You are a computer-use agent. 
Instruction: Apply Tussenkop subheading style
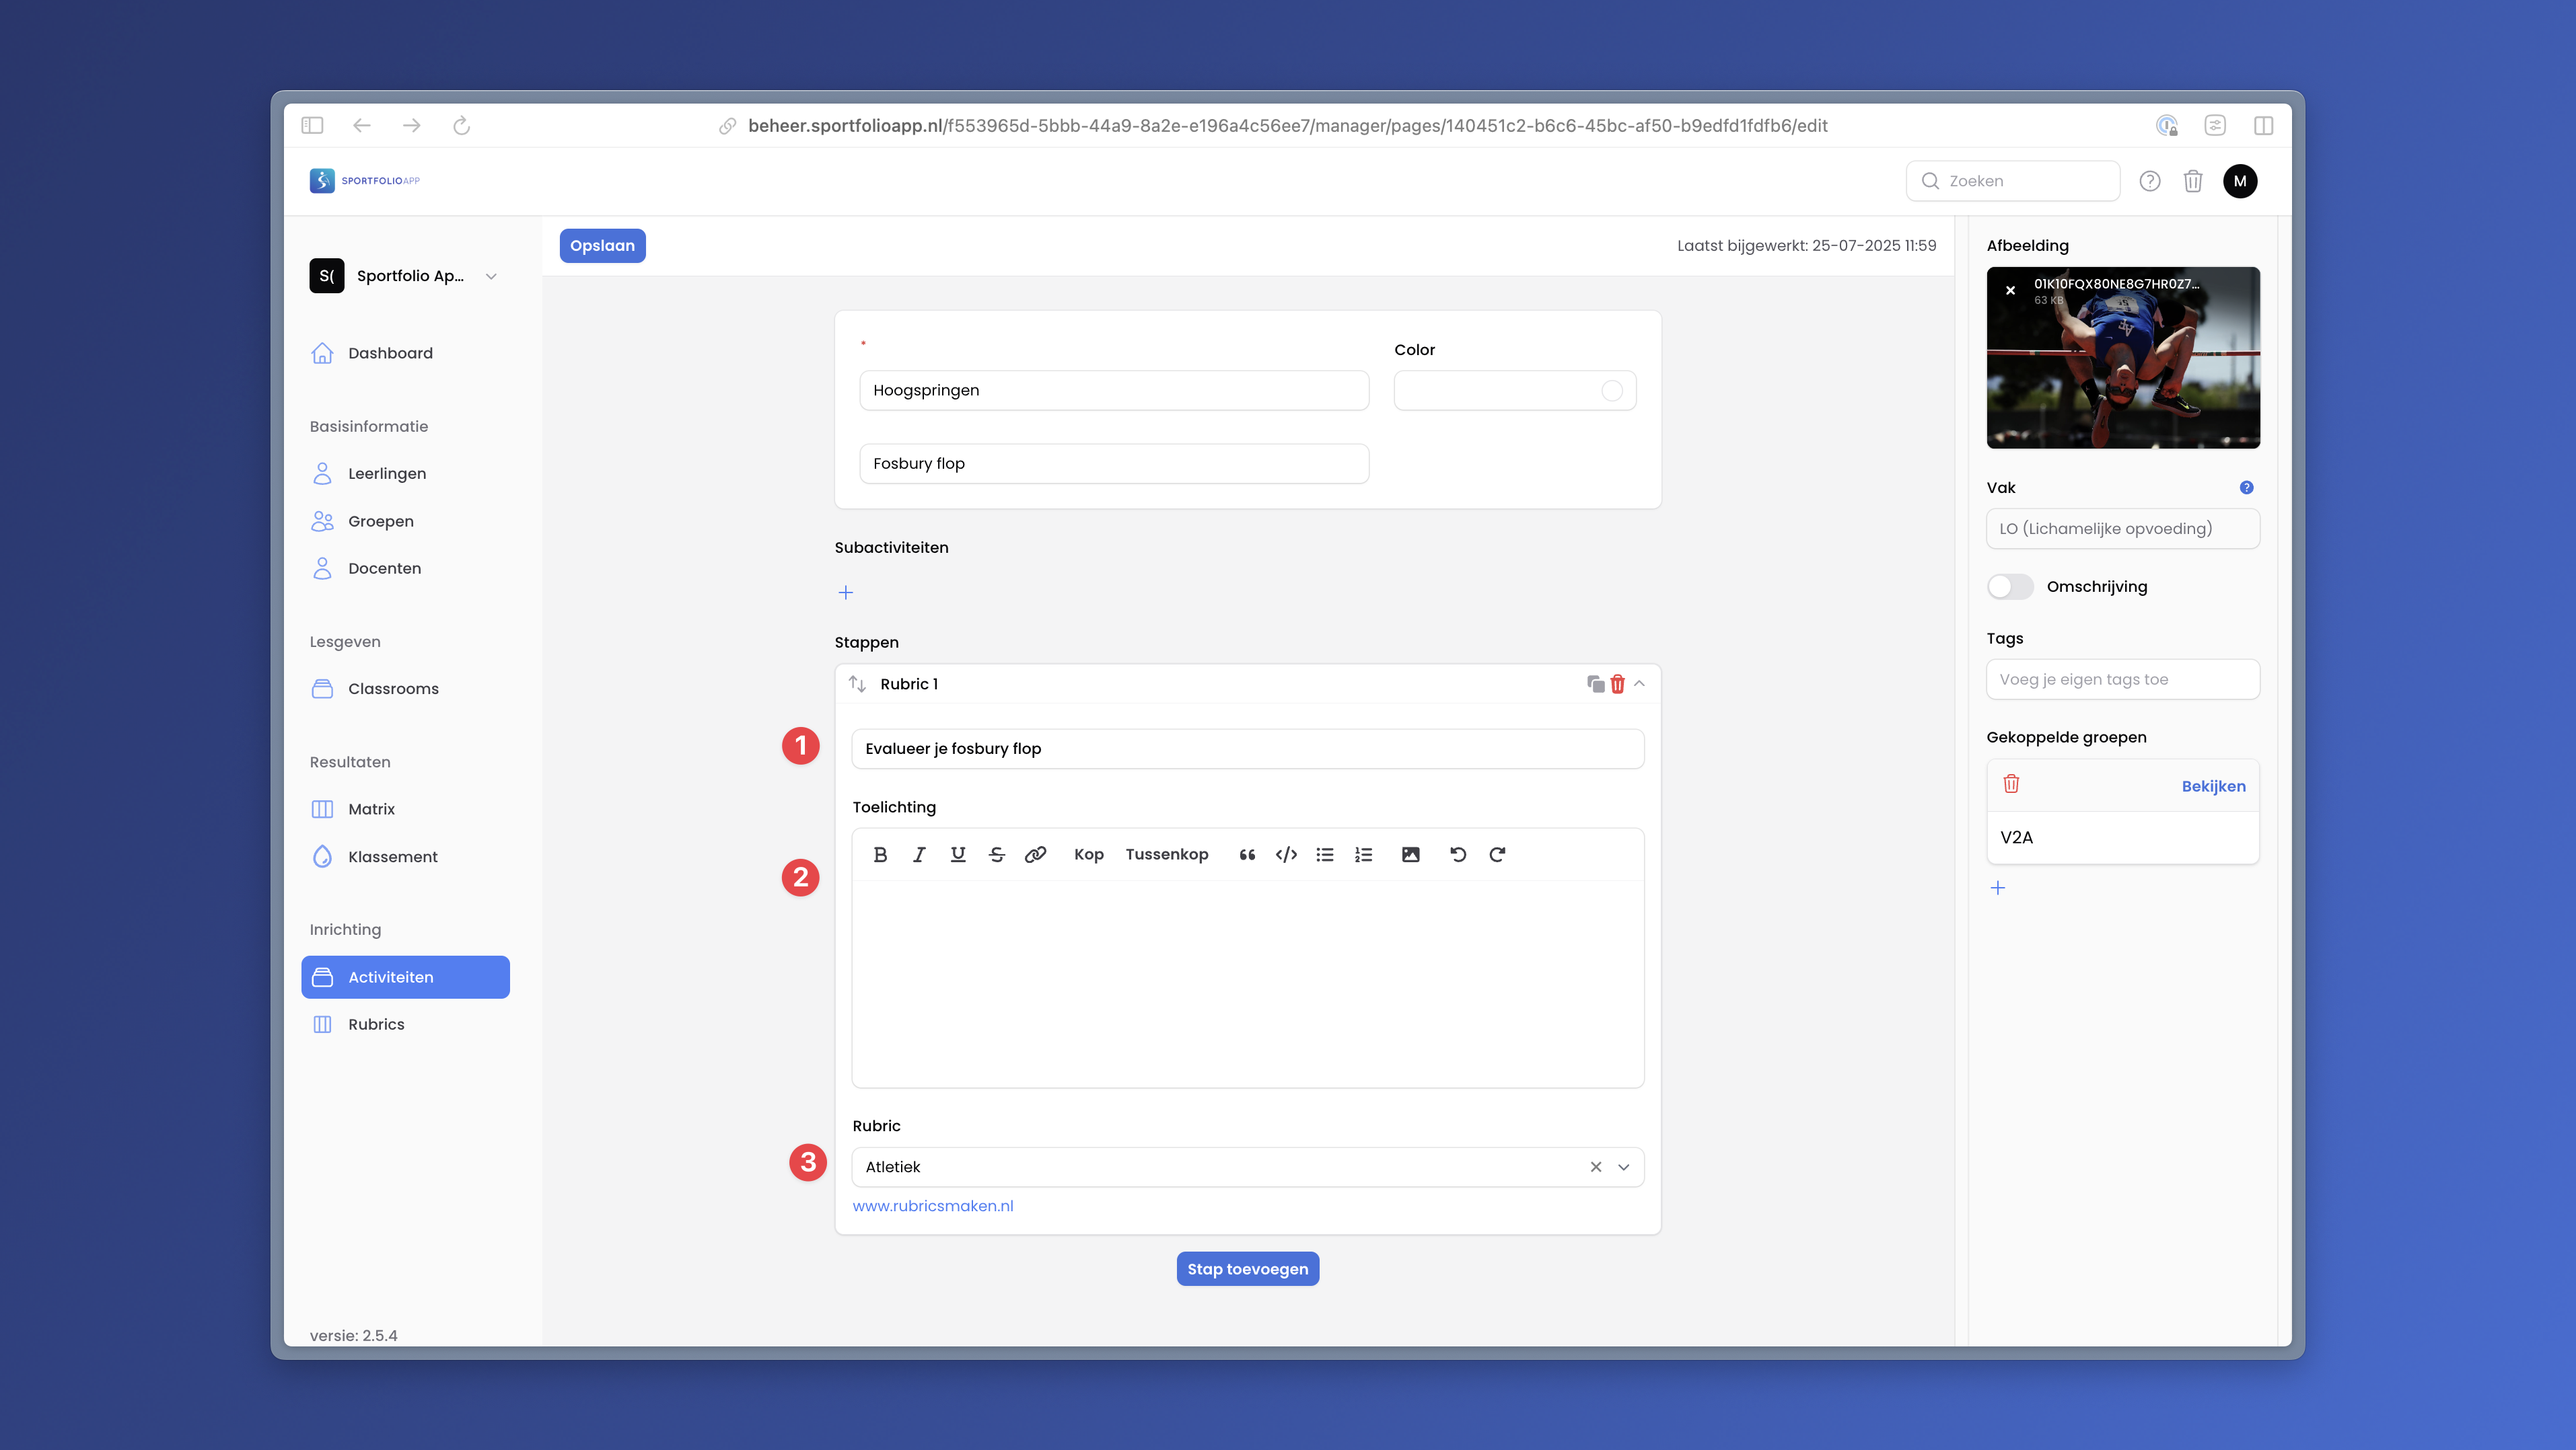coord(1166,854)
